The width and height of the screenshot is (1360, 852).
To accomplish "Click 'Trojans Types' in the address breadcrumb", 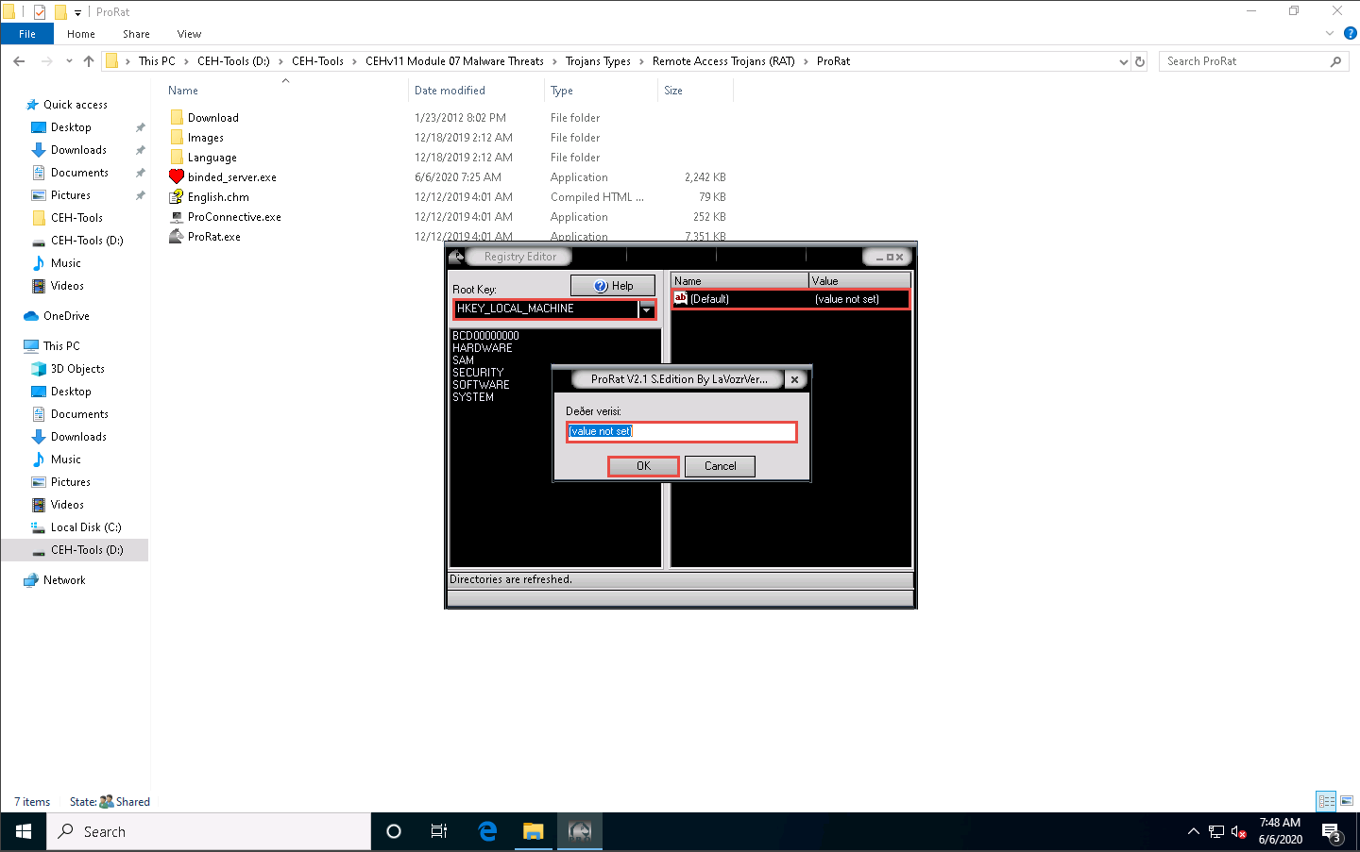I will click(598, 61).
